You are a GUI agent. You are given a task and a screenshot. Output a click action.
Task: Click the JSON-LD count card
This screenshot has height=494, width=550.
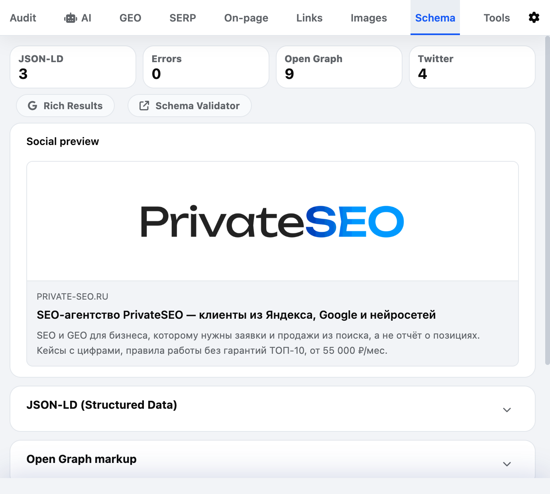(x=73, y=67)
